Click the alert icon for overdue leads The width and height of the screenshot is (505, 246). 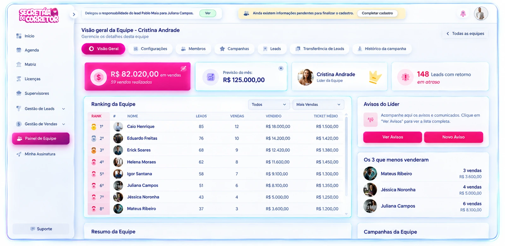coord(405,77)
